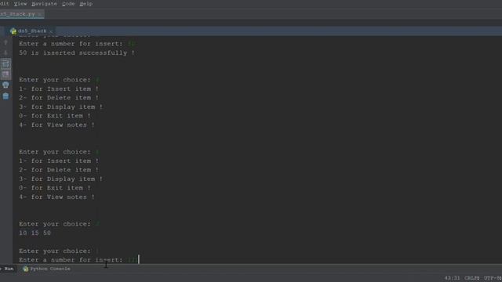Open the CRLF line separator dropdown
This screenshot has width=502, height=282.
[472, 278]
